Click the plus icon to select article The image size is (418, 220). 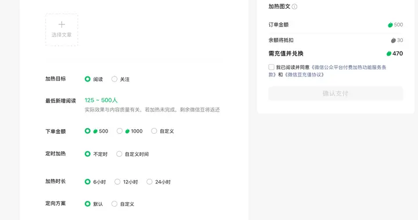(x=62, y=24)
